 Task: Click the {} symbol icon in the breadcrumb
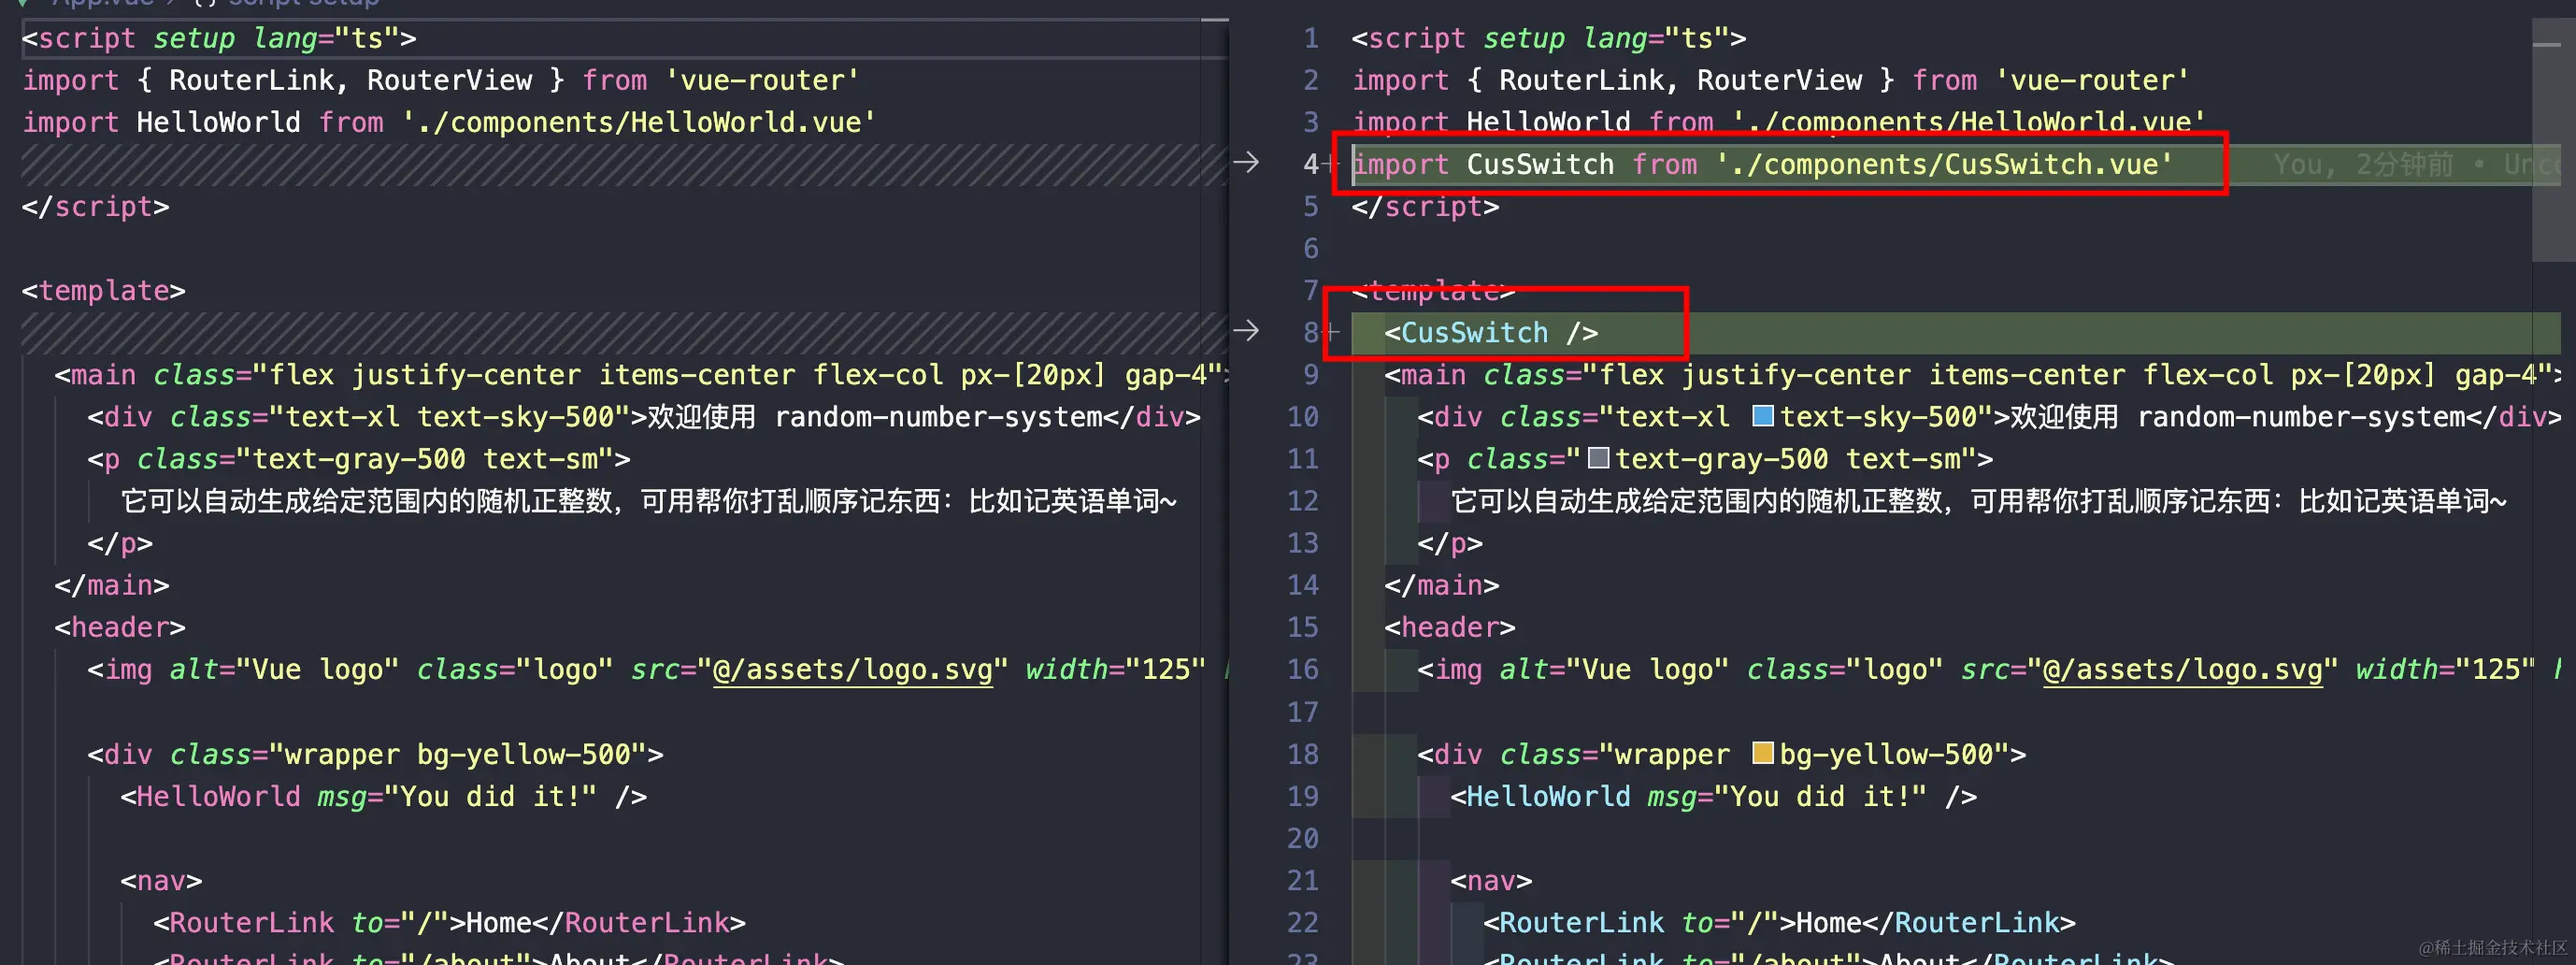pyautogui.click(x=207, y=3)
